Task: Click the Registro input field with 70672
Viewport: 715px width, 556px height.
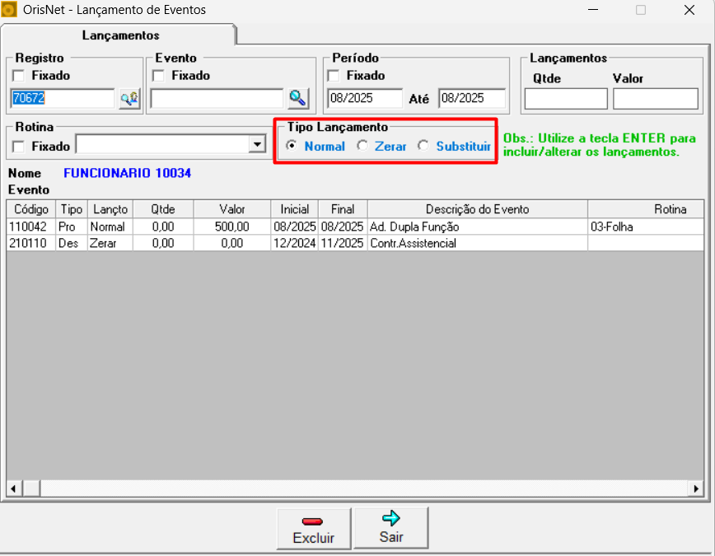Action: click(62, 98)
